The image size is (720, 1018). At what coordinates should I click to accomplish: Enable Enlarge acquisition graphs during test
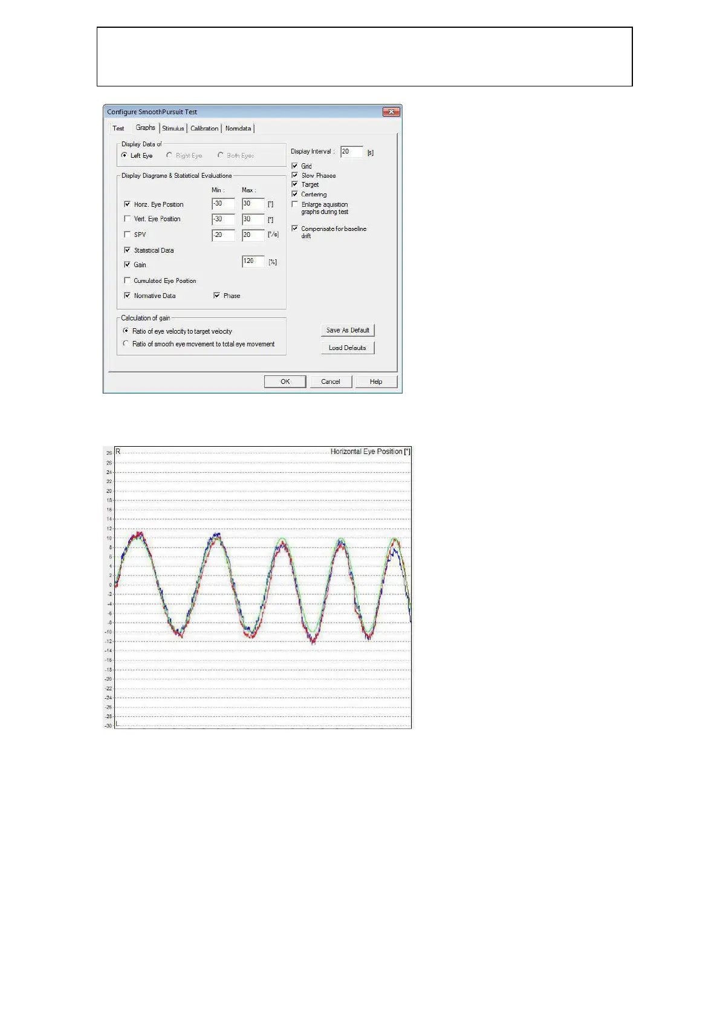[x=294, y=204]
